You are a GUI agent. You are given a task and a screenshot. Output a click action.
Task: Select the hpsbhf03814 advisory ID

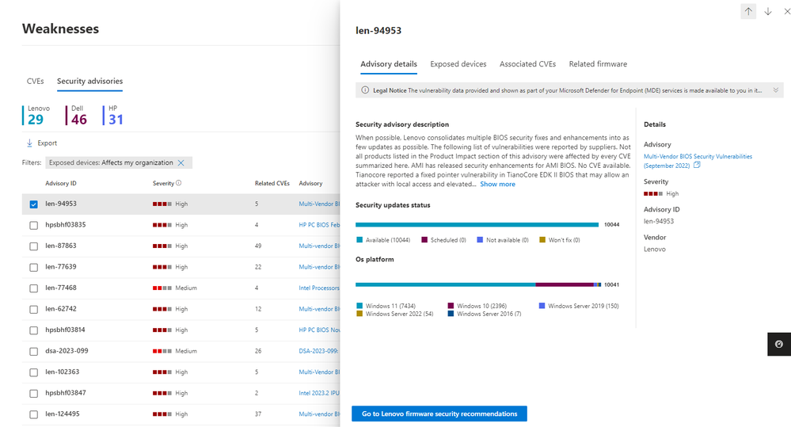pyautogui.click(x=65, y=330)
